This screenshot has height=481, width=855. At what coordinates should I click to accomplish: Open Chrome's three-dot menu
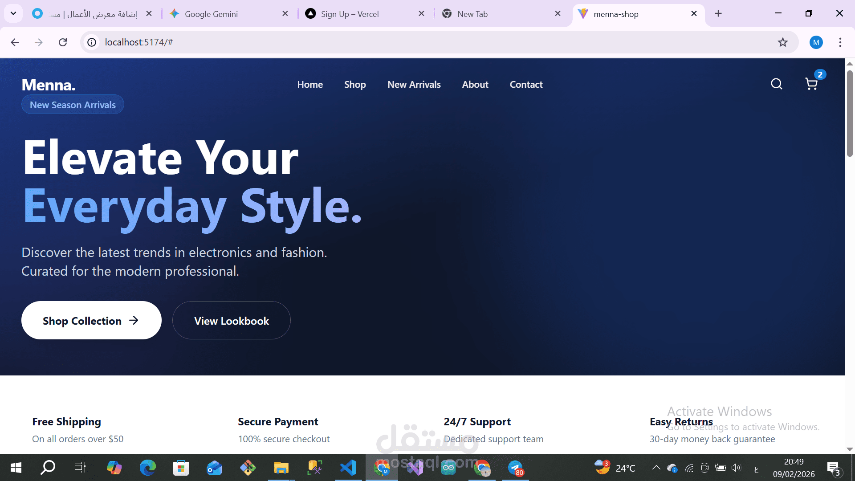click(x=840, y=42)
